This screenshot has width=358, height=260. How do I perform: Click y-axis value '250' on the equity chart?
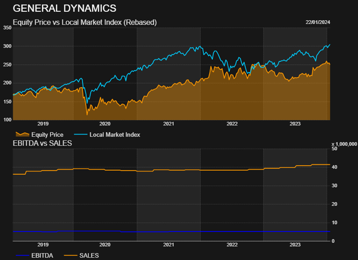coord(7,65)
